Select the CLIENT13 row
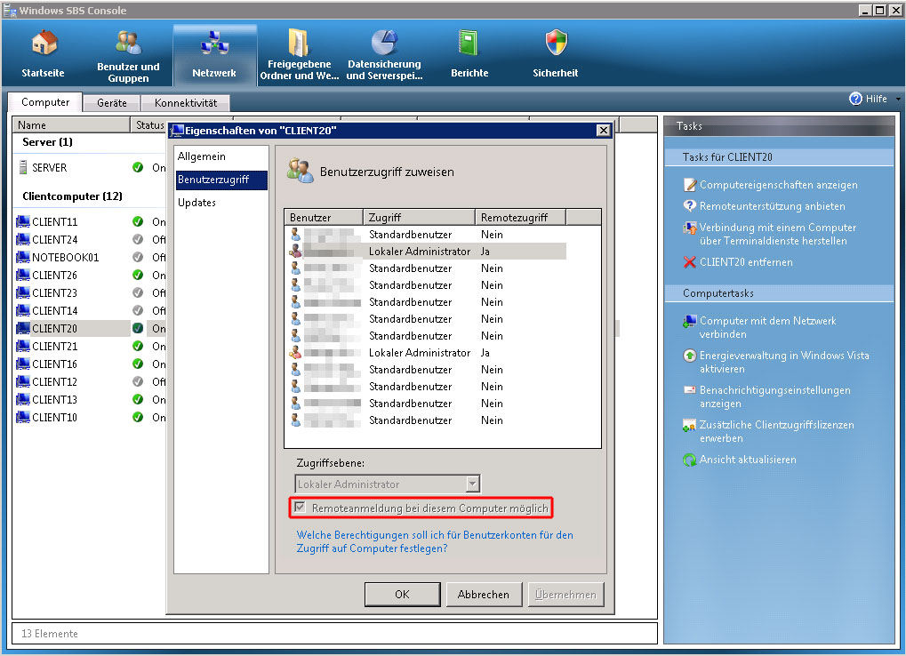 90,400
